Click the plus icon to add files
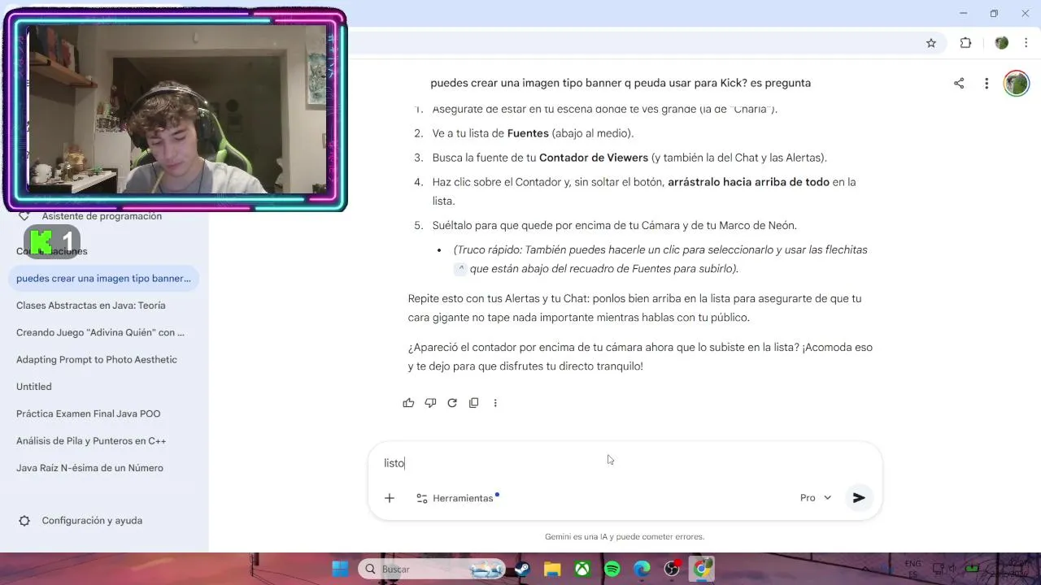The height and width of the screenshot is (585, 1041). click(x=390, y=498)
